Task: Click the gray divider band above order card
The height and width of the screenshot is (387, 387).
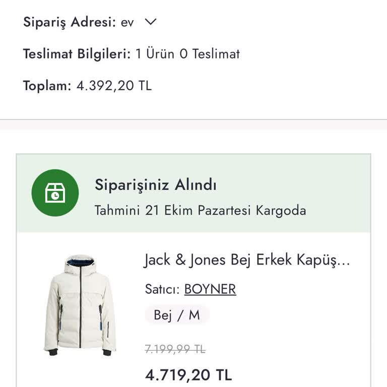Action: 193,125
